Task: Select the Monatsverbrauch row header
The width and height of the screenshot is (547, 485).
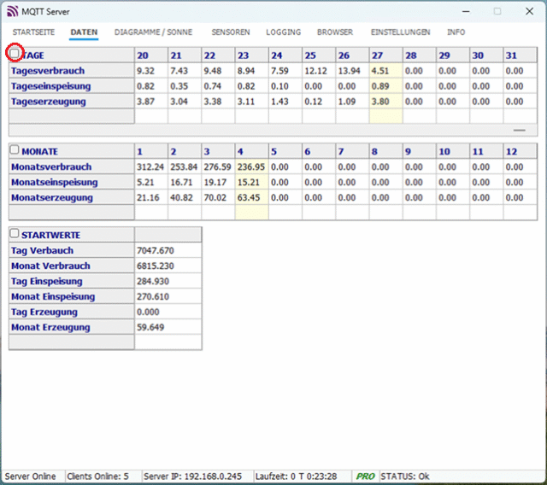Action: point(72,167)
